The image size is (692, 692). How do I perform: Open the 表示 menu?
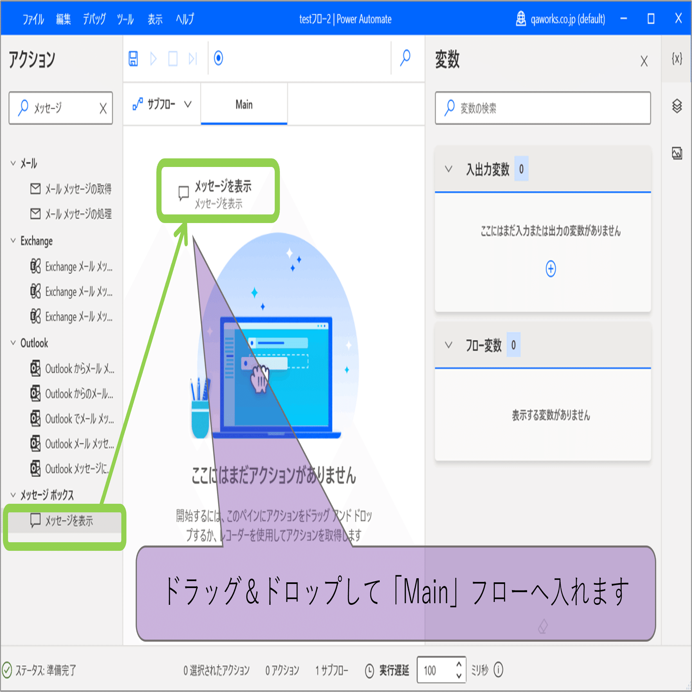pyautogui.click(x=155, y=19)
